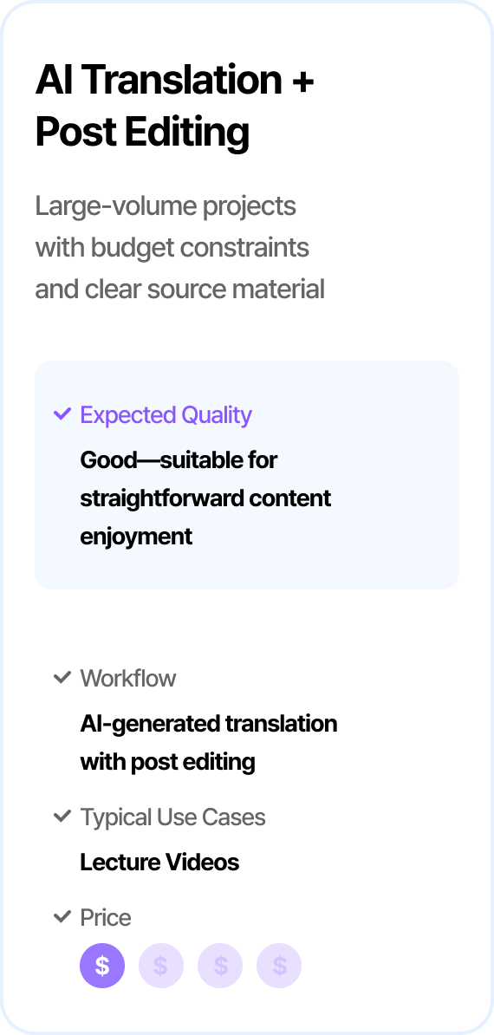Click the Typical Use Cases label
Viewport: 494px width, 1035px height.
click(172, 817)
